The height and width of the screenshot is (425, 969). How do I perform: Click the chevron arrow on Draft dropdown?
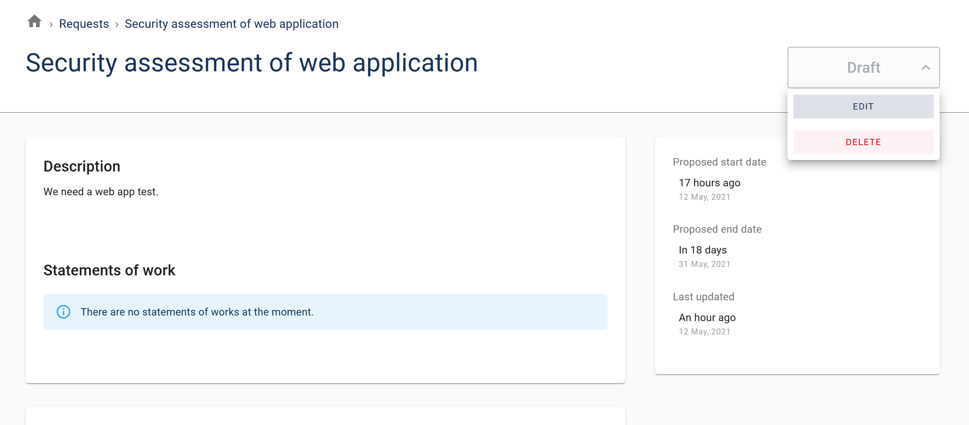pos(926,68)
